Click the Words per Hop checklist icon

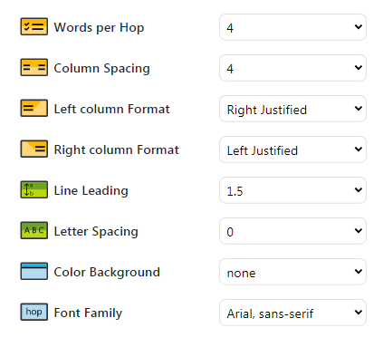coord(34,26)
